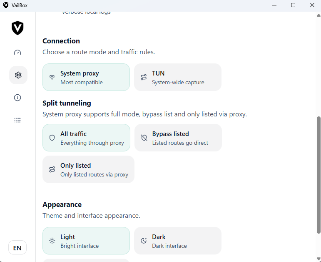Click the Wi-Fi icon on System proxy card

52,77
